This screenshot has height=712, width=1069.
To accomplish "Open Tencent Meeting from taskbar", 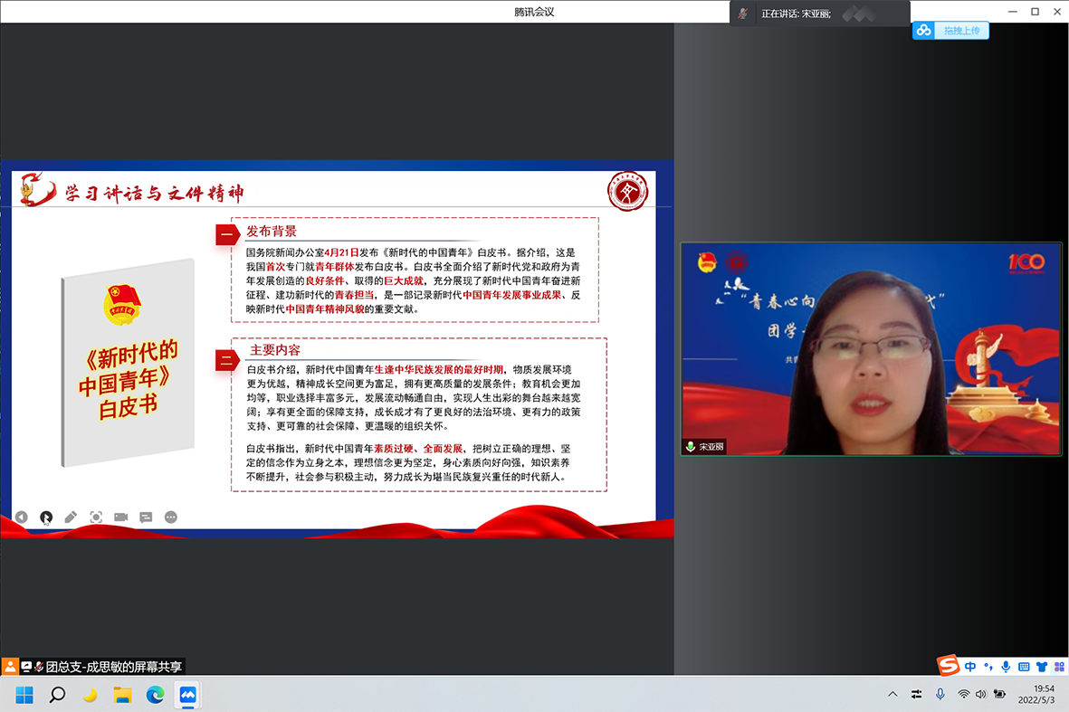I will [187, 695].
